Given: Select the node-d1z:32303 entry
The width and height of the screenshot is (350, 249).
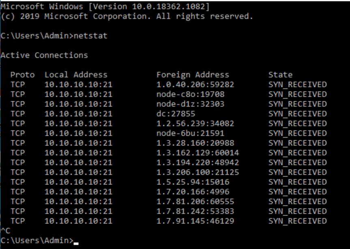Looking at the screenshot, I should [190, 104].
